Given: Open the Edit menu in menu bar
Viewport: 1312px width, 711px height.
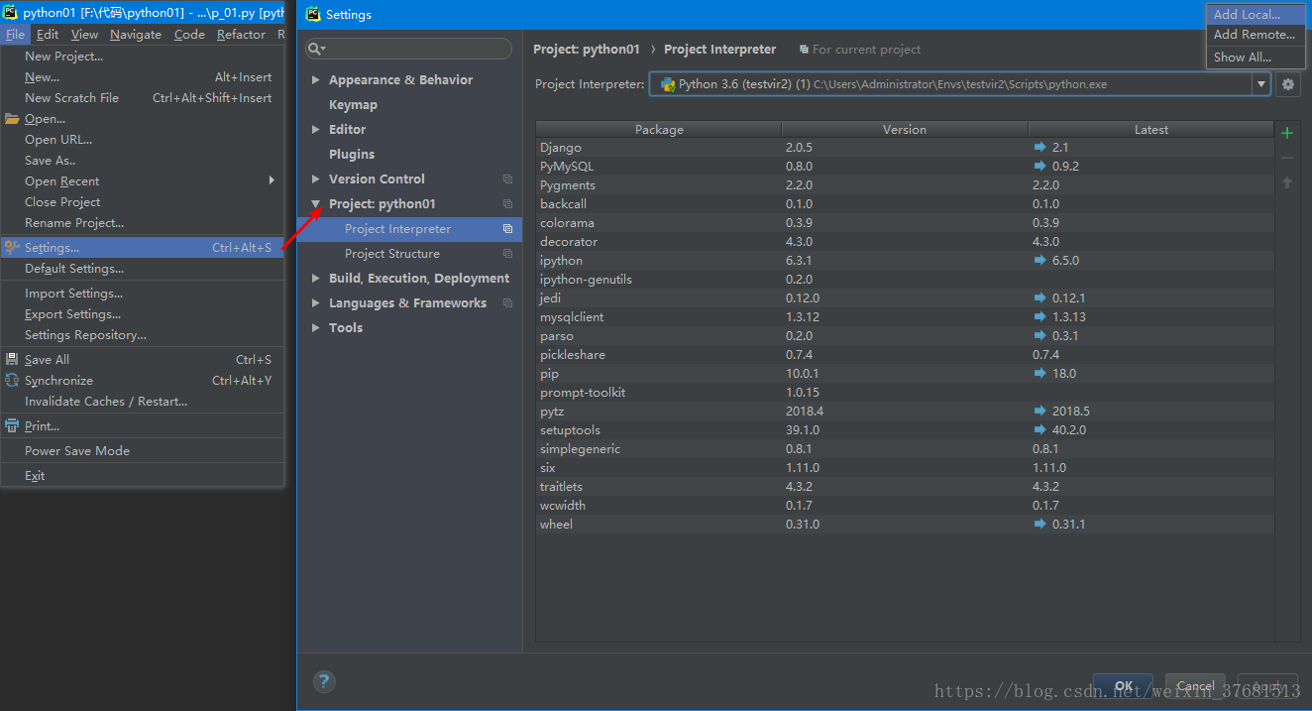Looking at the screenshot, I should tap(48, 35).
